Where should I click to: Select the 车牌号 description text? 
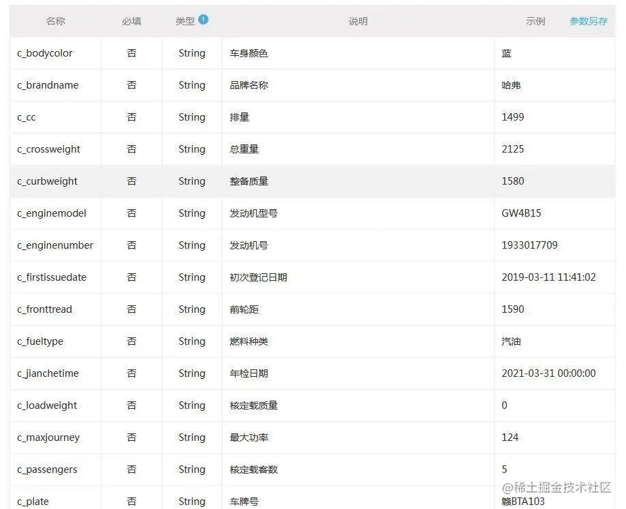[244, 502]
